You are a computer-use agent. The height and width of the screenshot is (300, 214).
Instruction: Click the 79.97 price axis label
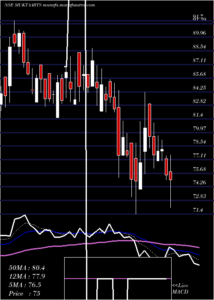tap(199, 128)
